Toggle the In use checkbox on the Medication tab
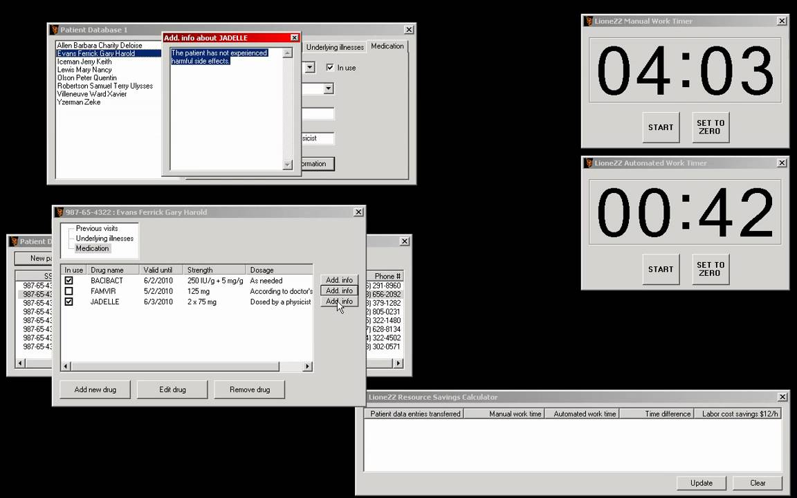797x498 pixels. tap(330, 67)
